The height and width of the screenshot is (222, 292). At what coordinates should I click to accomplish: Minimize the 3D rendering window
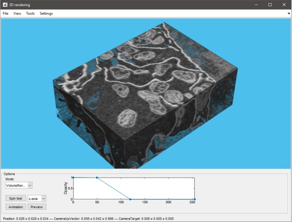point(256,4)
